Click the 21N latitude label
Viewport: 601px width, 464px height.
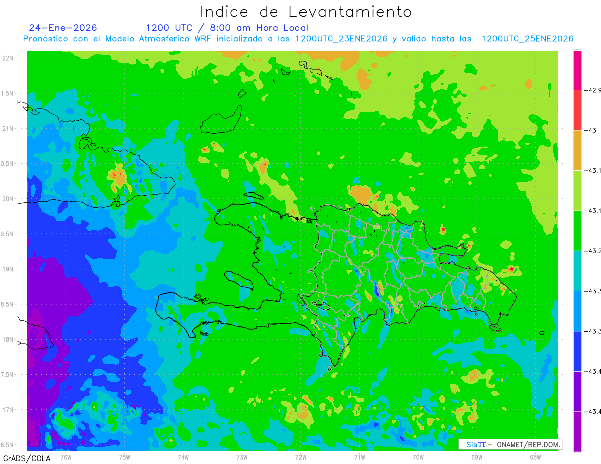point(9,128)
